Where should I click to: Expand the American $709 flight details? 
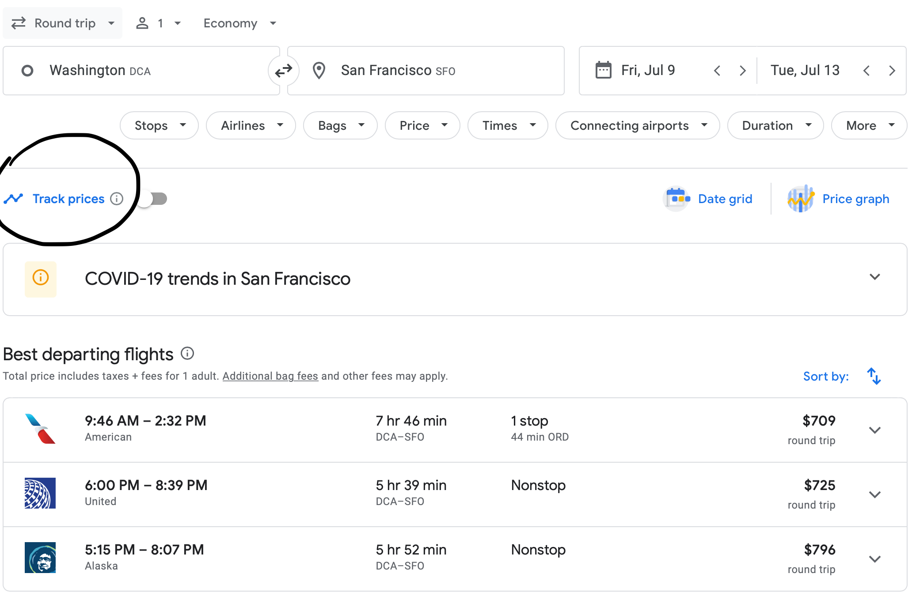874,430
